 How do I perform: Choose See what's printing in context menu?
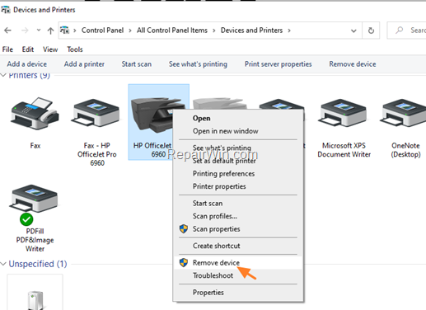[238, 148]
